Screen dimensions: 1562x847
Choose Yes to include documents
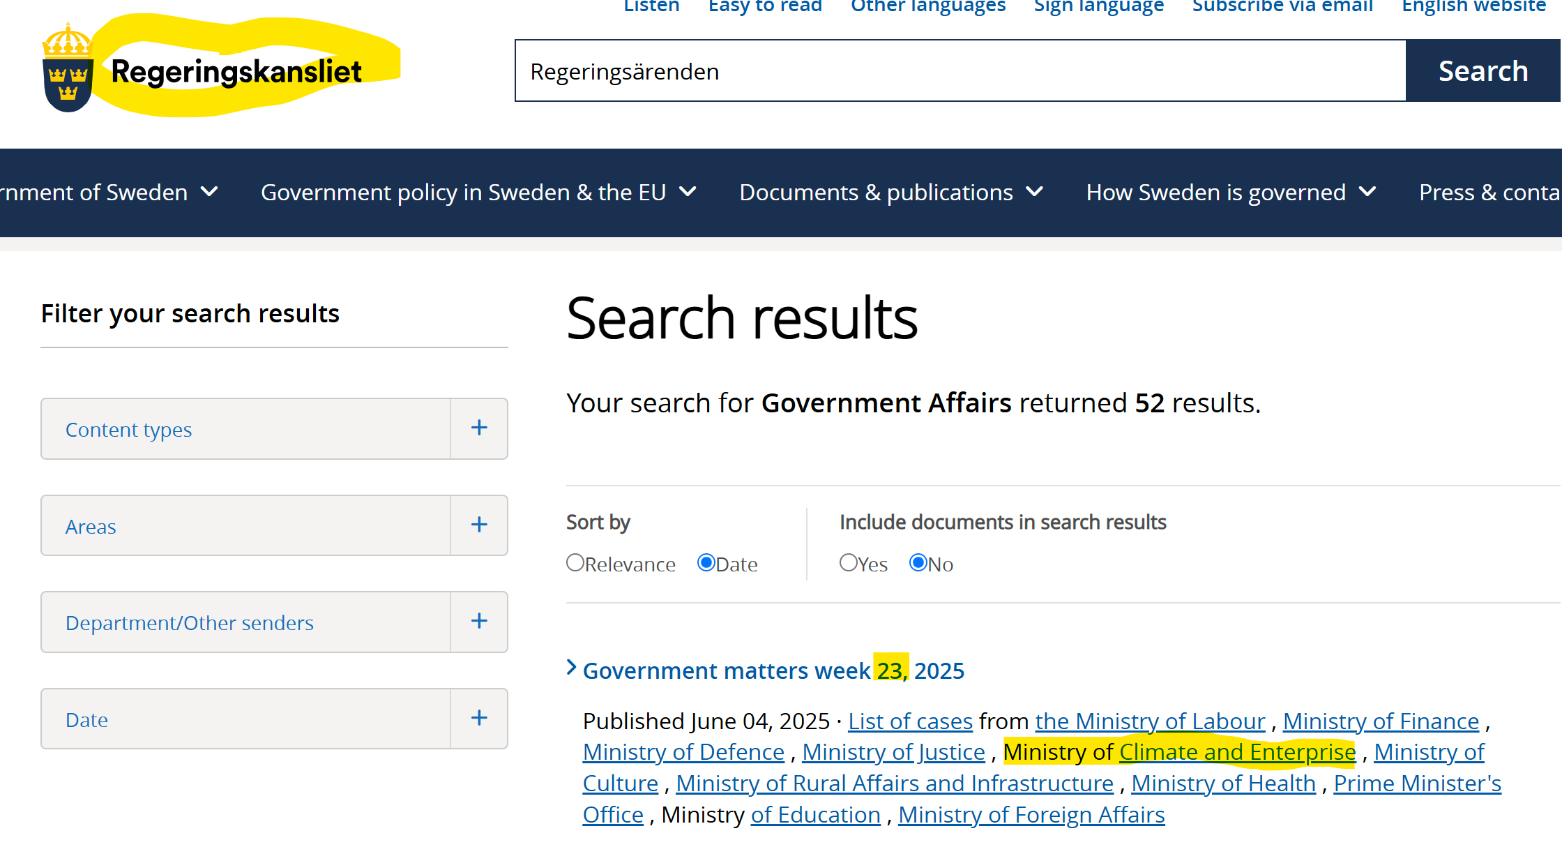(849, 563)
